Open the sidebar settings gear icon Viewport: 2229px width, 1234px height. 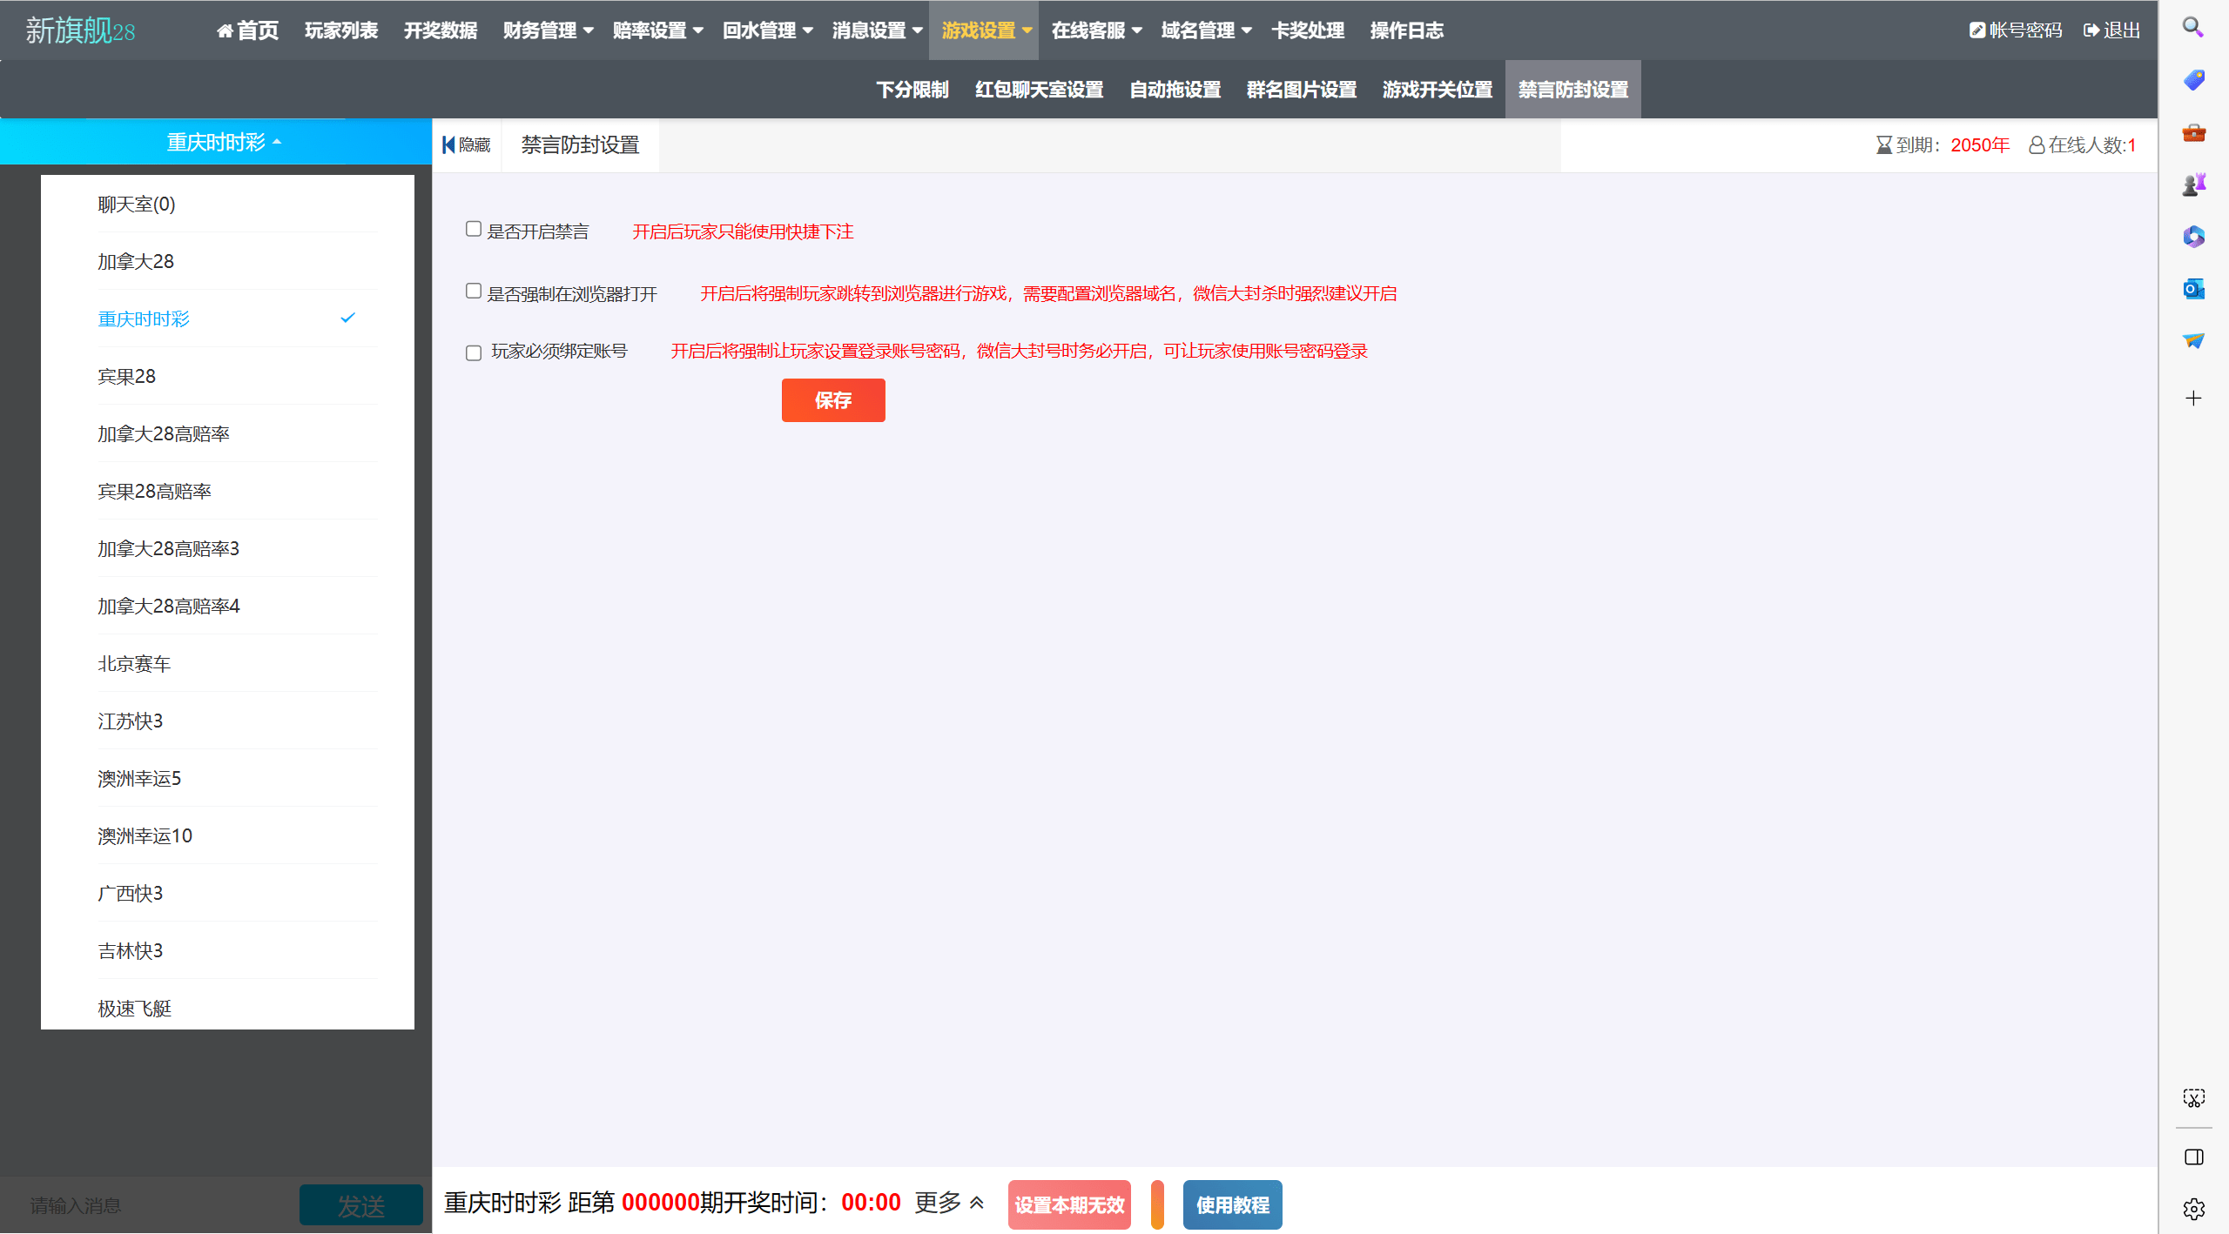coord(2193,1209)
